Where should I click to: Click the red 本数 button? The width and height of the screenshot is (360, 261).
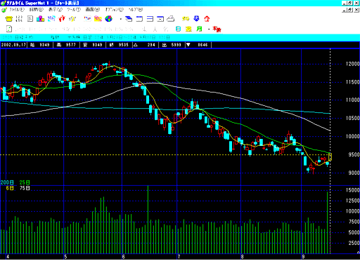[x=217, y=29]
